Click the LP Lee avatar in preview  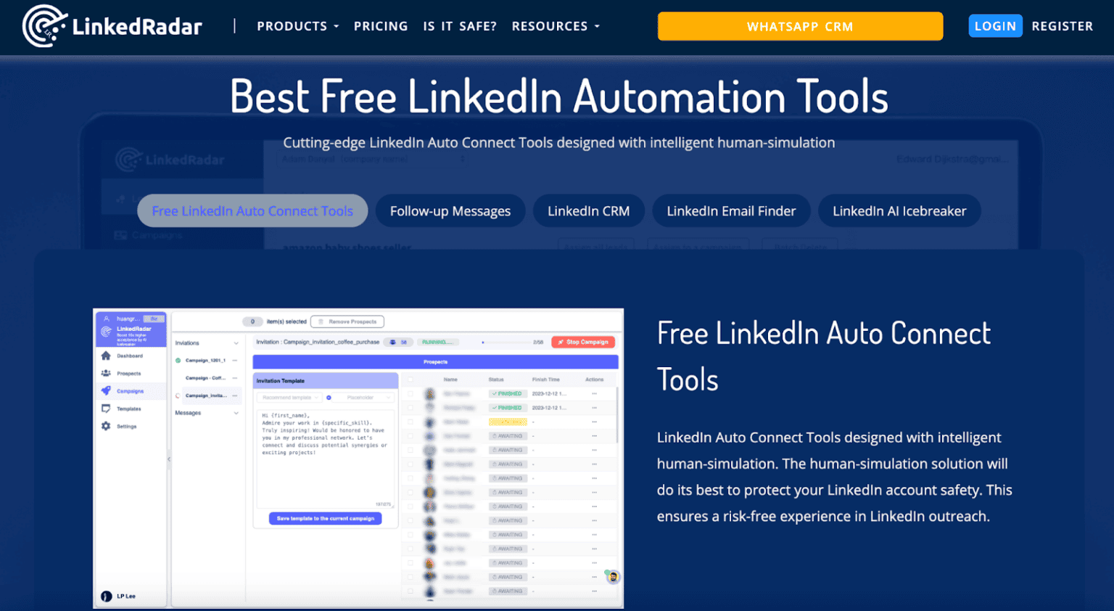[x=107, y=596]
